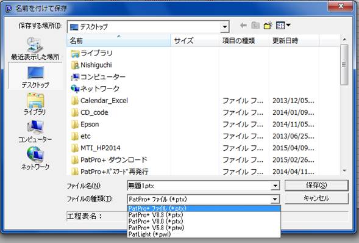Create a new folder icon
359x243 pixels.
coord(268,26)
